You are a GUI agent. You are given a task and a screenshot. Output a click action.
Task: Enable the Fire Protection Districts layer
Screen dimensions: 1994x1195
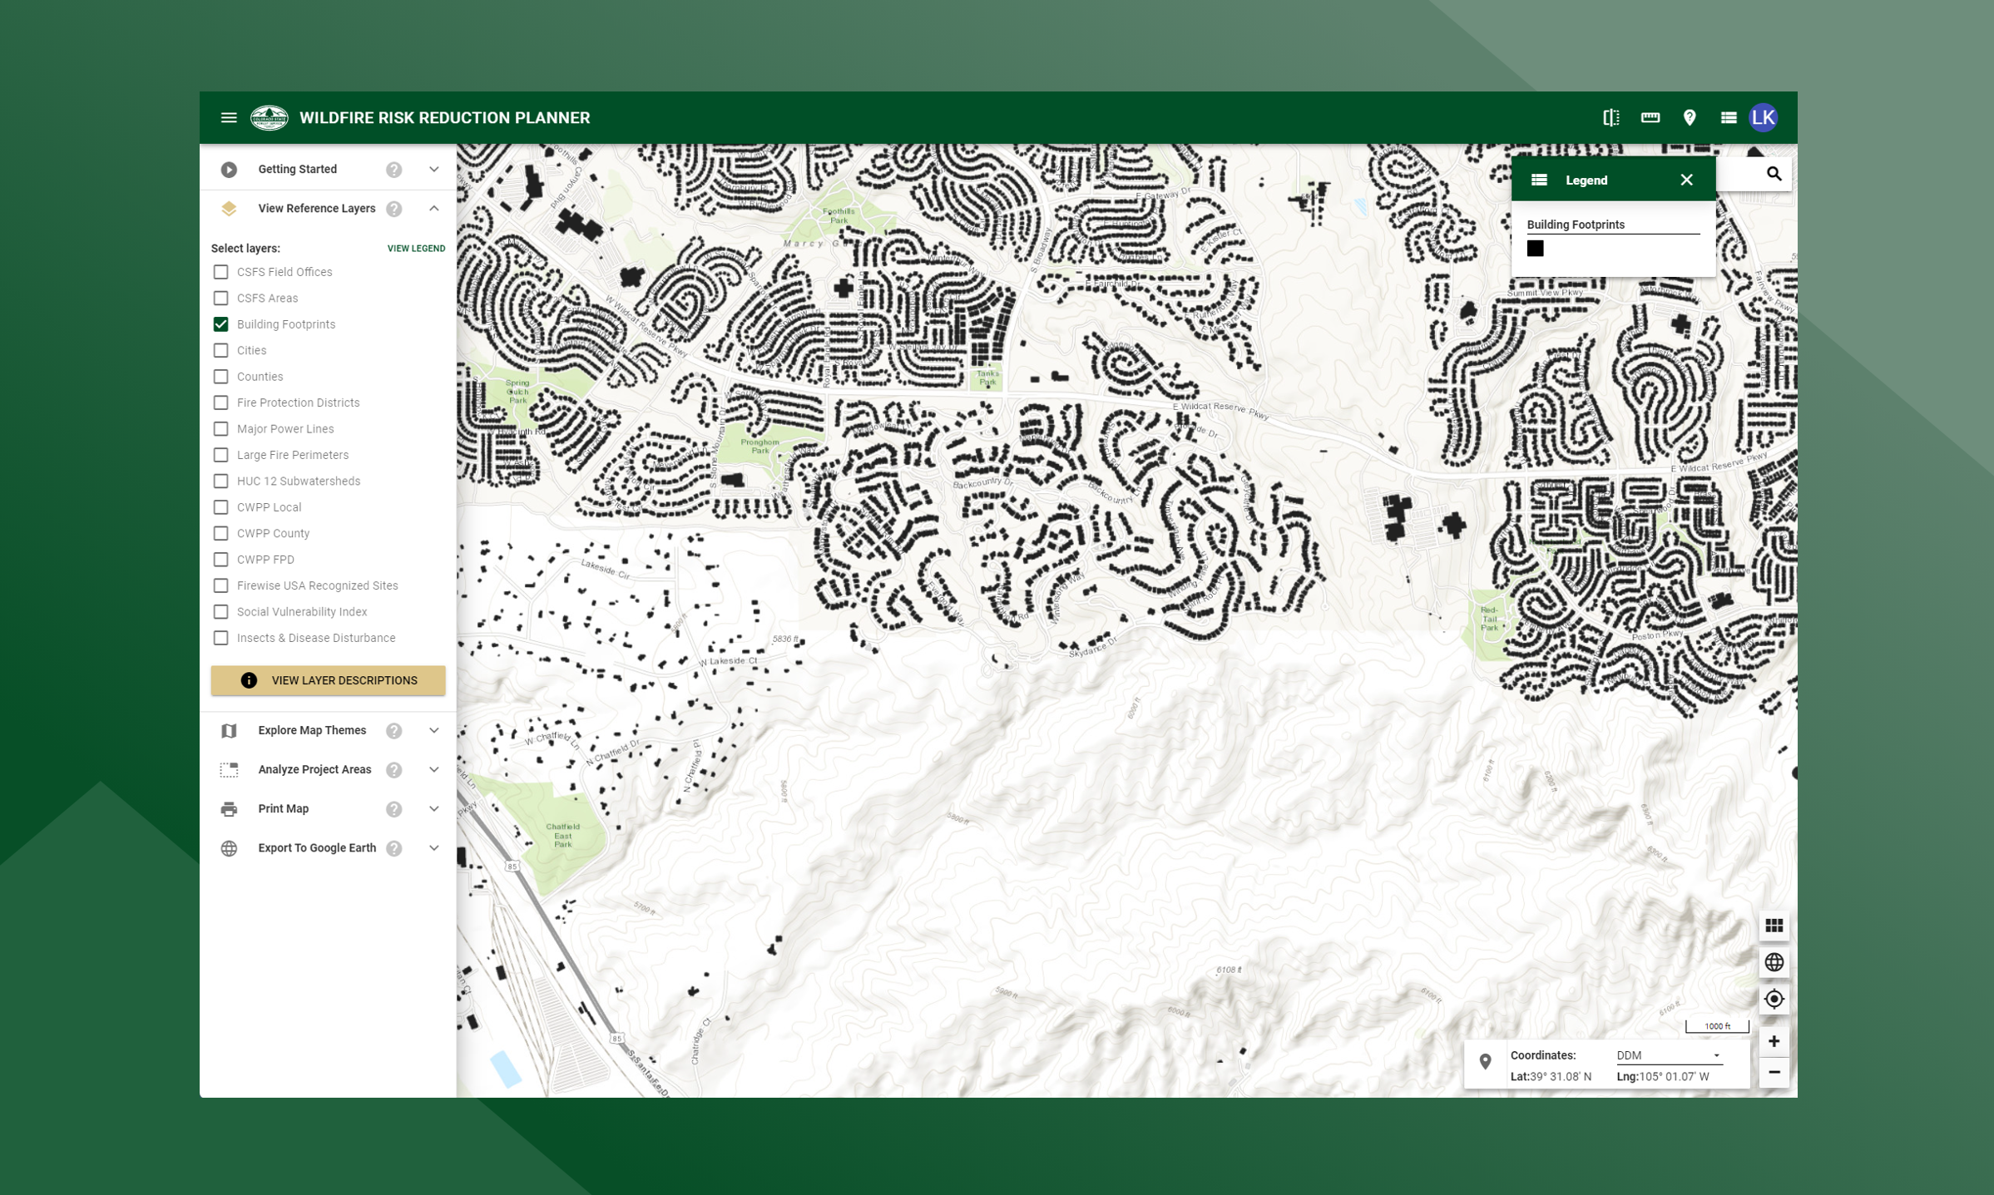point(220,402)
